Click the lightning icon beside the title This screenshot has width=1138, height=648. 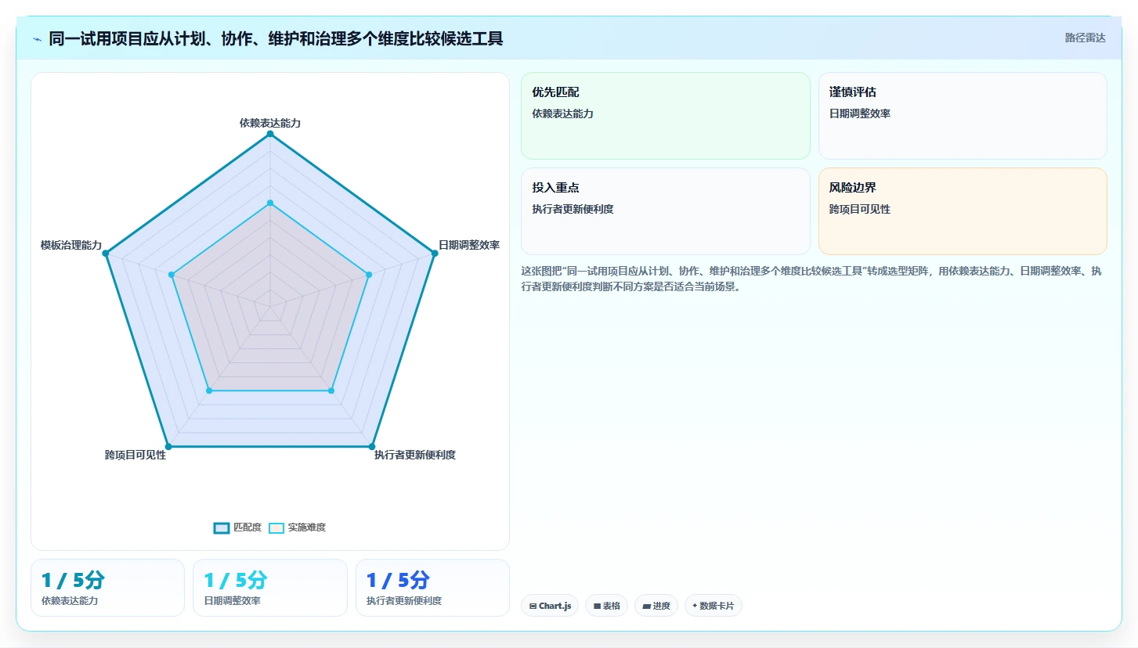click(38, 38)
